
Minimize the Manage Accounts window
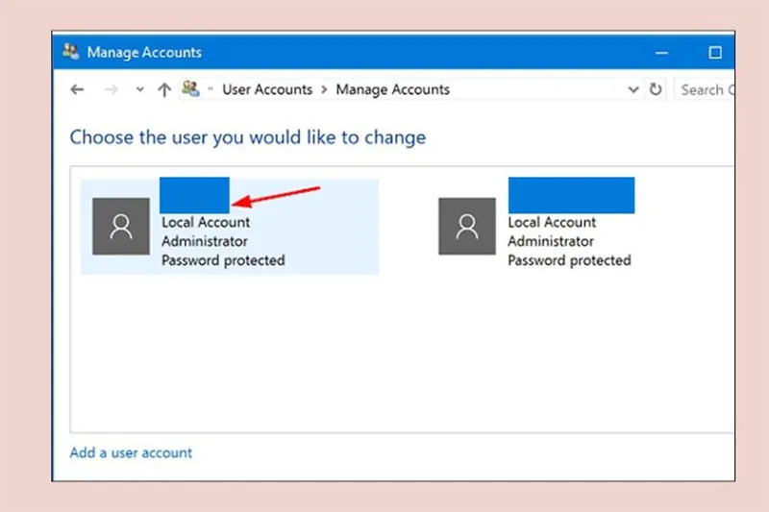pos(661,53)
